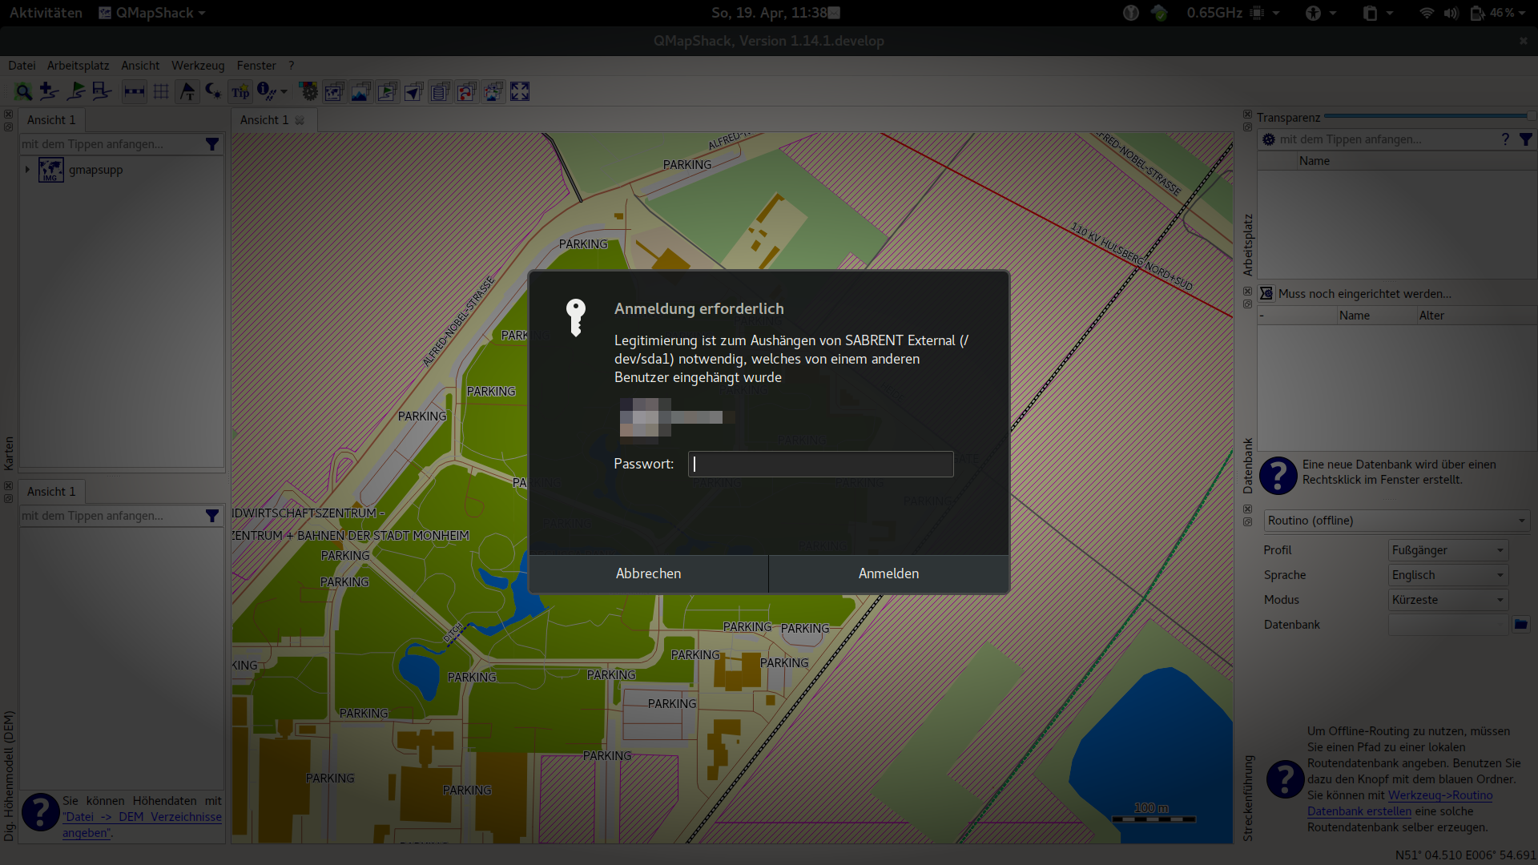The image size is (1538, 865).
Task: Open the Sprache Englisch dropdown
Action: [1448, 575]
